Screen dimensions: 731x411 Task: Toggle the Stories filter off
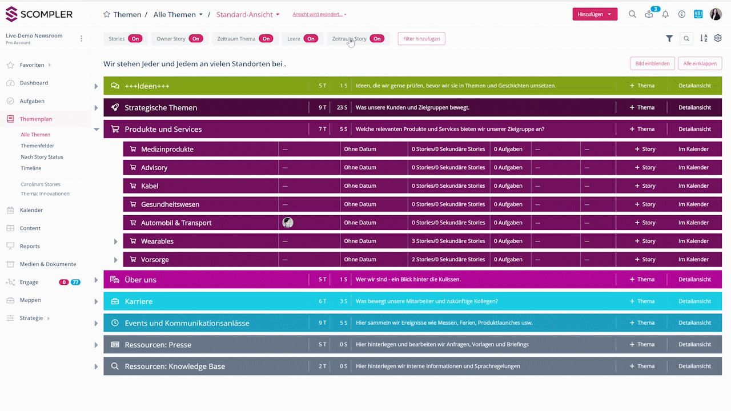(135, 39)
